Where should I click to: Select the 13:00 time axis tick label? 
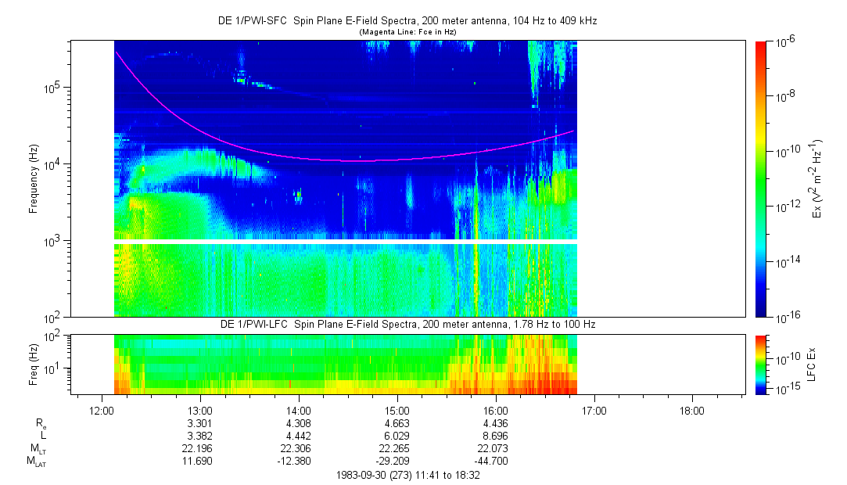click(x=200, y=411)
